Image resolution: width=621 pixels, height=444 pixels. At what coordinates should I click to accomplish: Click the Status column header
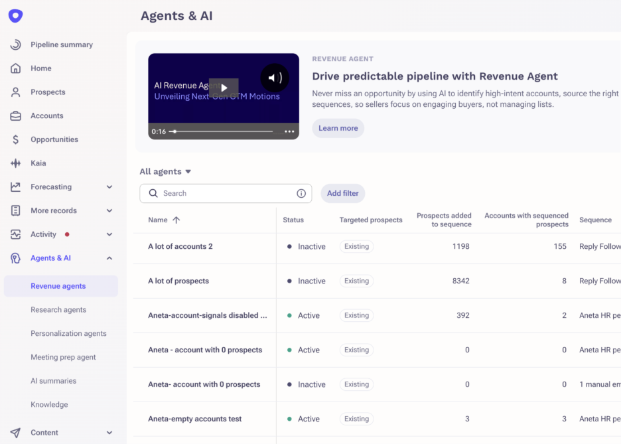(x=293, y=220)
